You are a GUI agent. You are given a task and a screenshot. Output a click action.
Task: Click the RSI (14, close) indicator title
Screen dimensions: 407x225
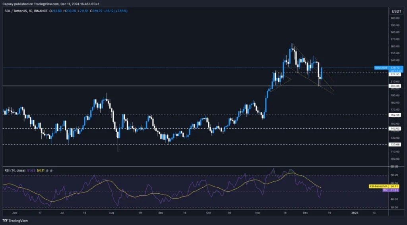pos(15,170)
